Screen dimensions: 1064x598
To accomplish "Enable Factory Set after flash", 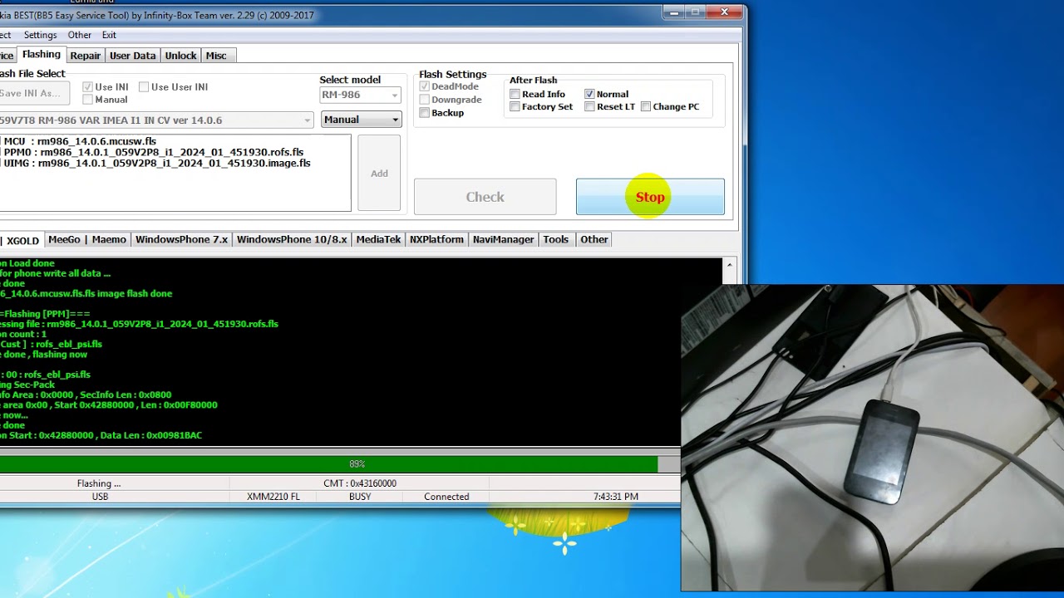I will tap(515, 106).
